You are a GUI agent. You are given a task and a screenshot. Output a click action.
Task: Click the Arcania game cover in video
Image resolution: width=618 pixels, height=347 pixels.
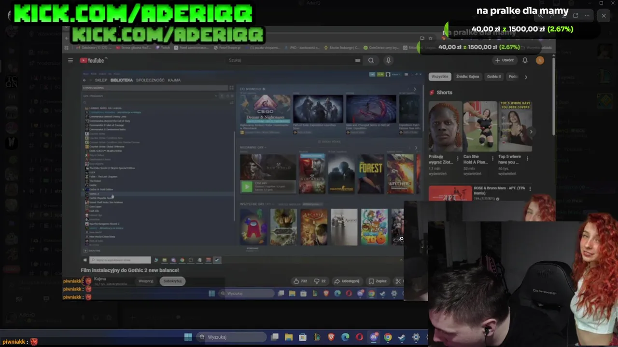click(x=314, y=227)
